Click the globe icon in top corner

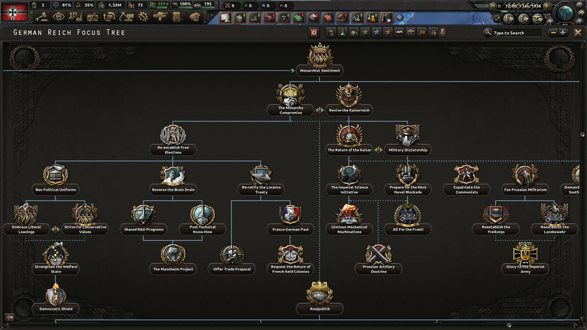tap(565, 13)
